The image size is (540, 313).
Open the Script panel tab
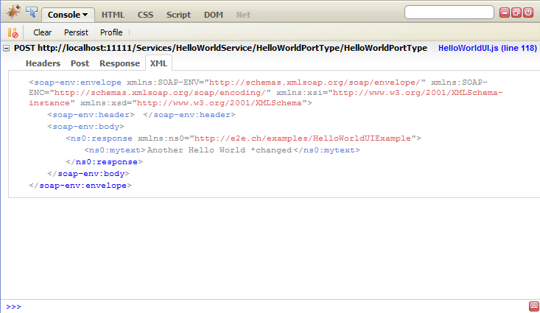[x=178, y=15]
